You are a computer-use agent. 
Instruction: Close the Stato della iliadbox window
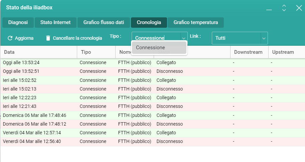pos(299,8)
